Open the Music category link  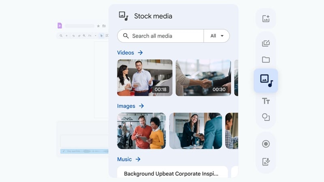[124, 159]
